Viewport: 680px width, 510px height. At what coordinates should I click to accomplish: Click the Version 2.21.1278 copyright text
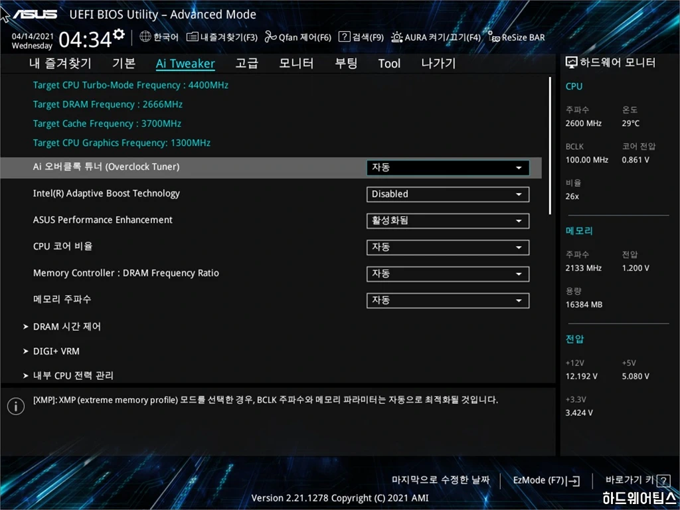(x=339, y=498)
